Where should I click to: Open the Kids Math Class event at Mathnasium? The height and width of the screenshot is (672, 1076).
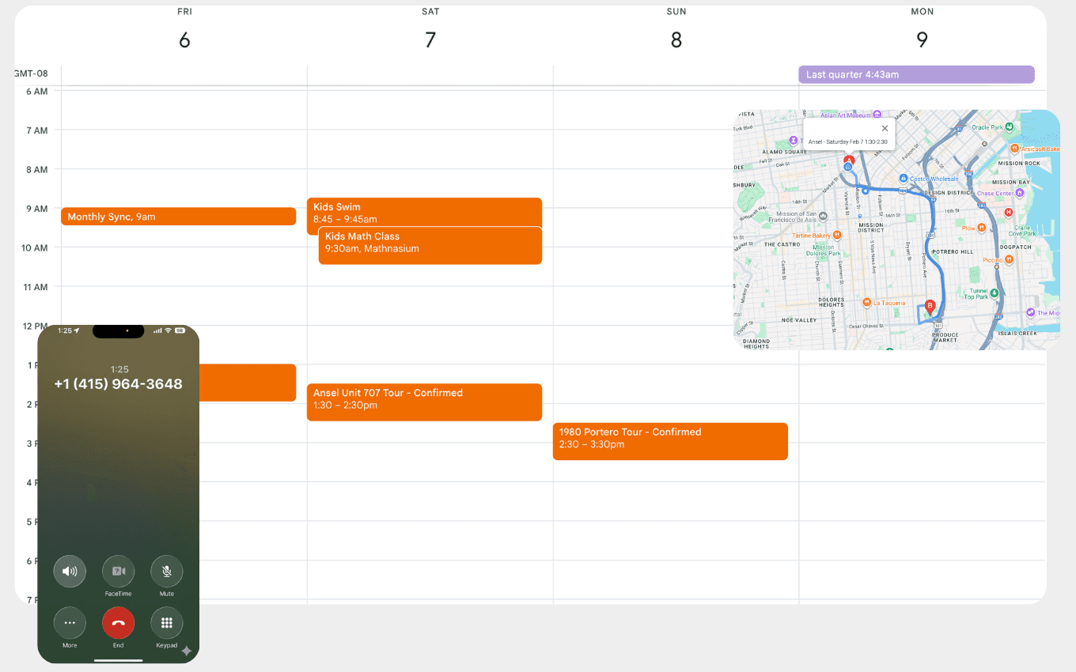click(x=430, y=245)
